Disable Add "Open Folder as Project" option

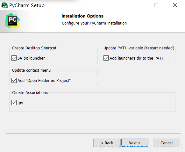click(14, 80)
